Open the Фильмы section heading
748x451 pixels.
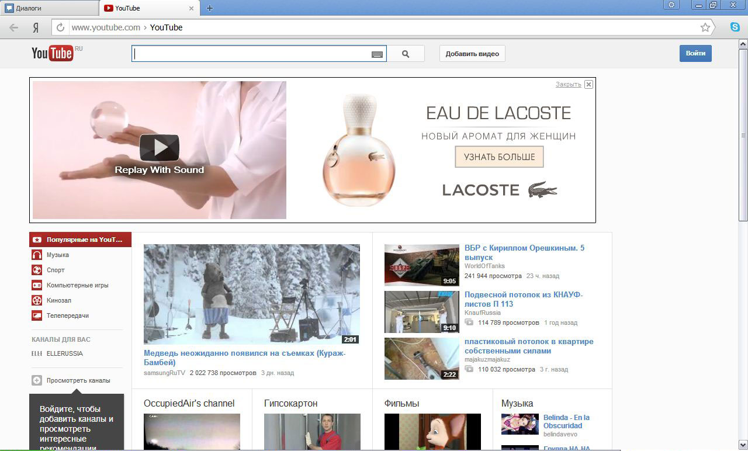pos(402,403)
